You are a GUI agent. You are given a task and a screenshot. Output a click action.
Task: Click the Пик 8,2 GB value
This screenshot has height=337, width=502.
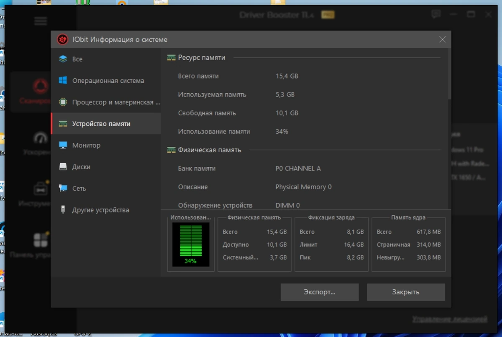pyautogui.click(x=356, y=258)
